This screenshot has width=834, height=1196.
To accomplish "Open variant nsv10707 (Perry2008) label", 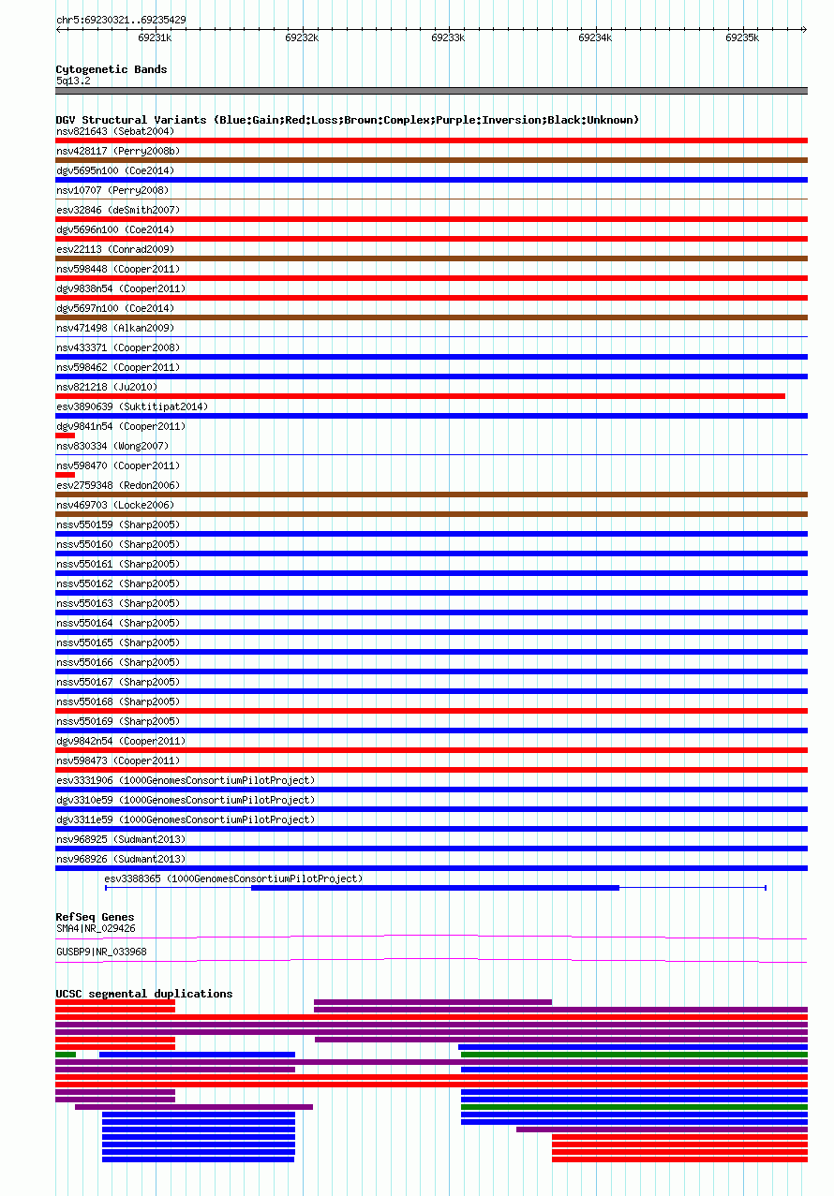I will click(x=112, y=190).
